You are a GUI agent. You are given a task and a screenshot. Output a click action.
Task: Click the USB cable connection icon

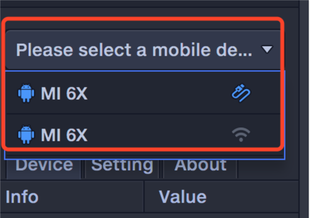coord(241,94)
